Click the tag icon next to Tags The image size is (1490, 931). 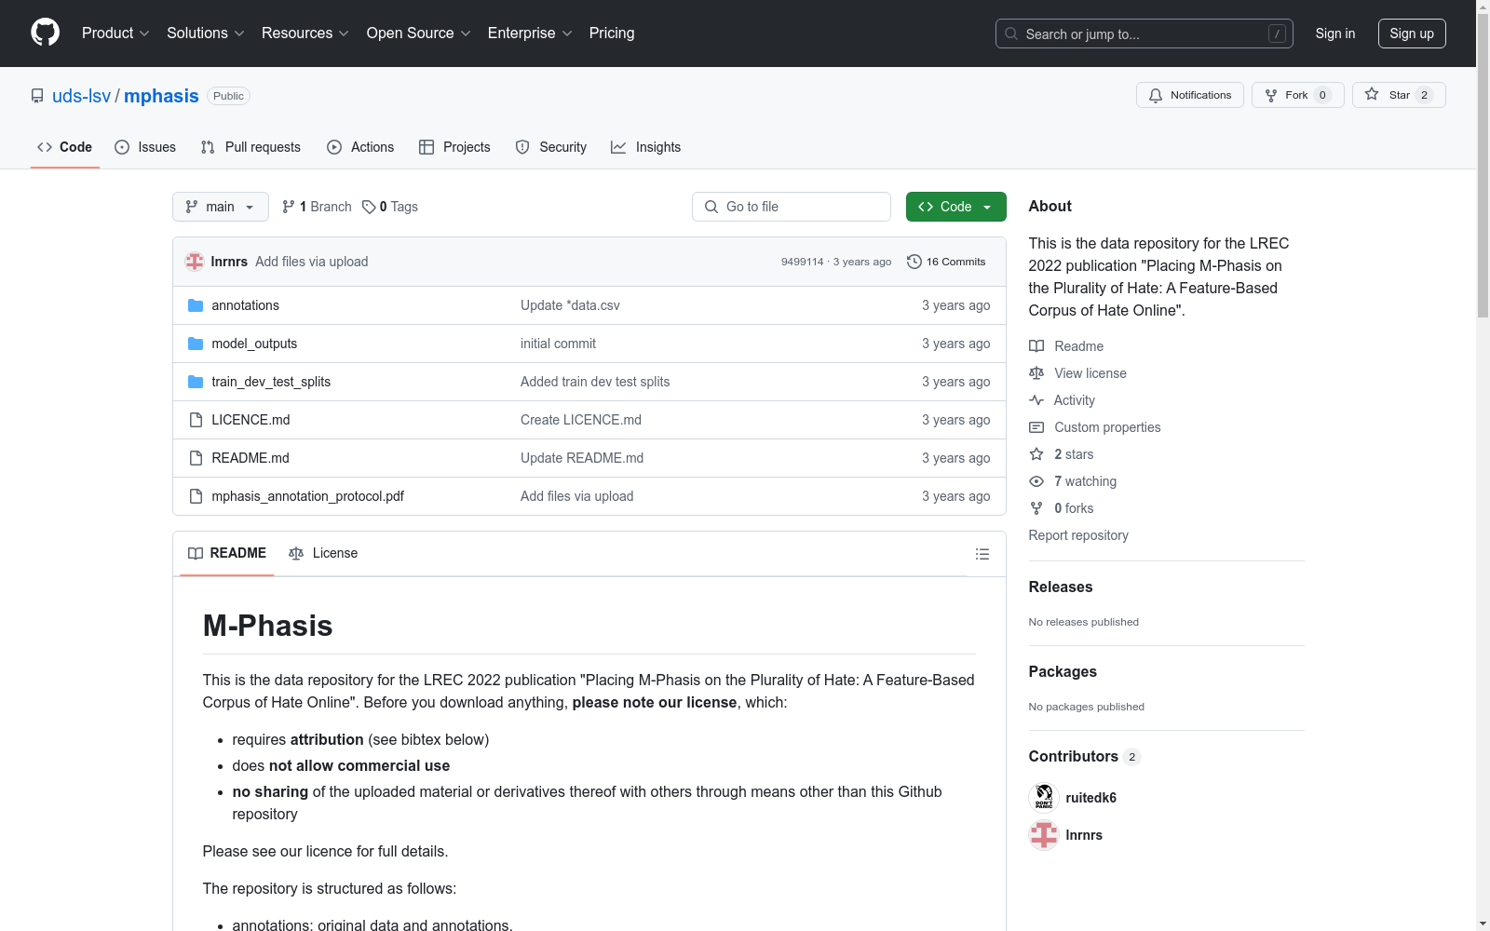pos(369,207)
